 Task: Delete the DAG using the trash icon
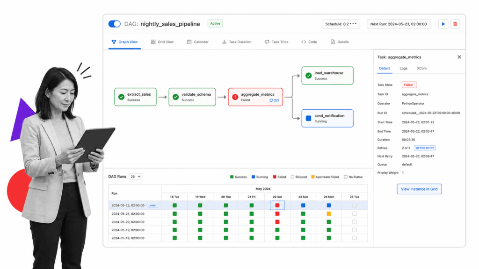(455, 24)
